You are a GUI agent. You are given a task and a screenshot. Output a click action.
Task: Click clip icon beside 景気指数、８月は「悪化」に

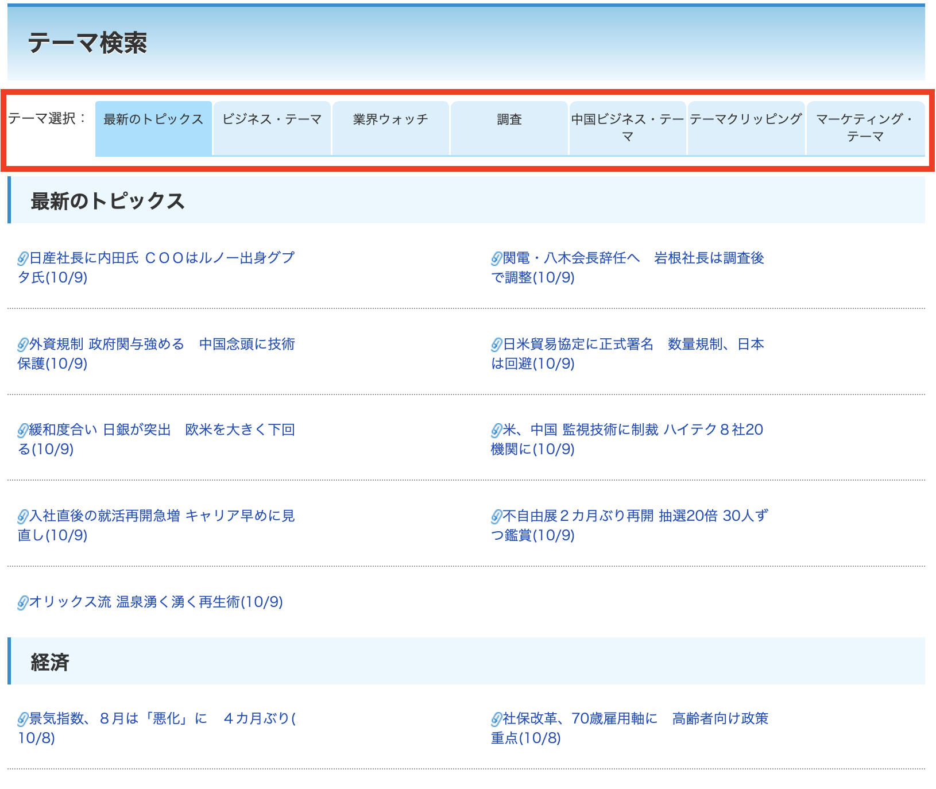tap(23, 719)
